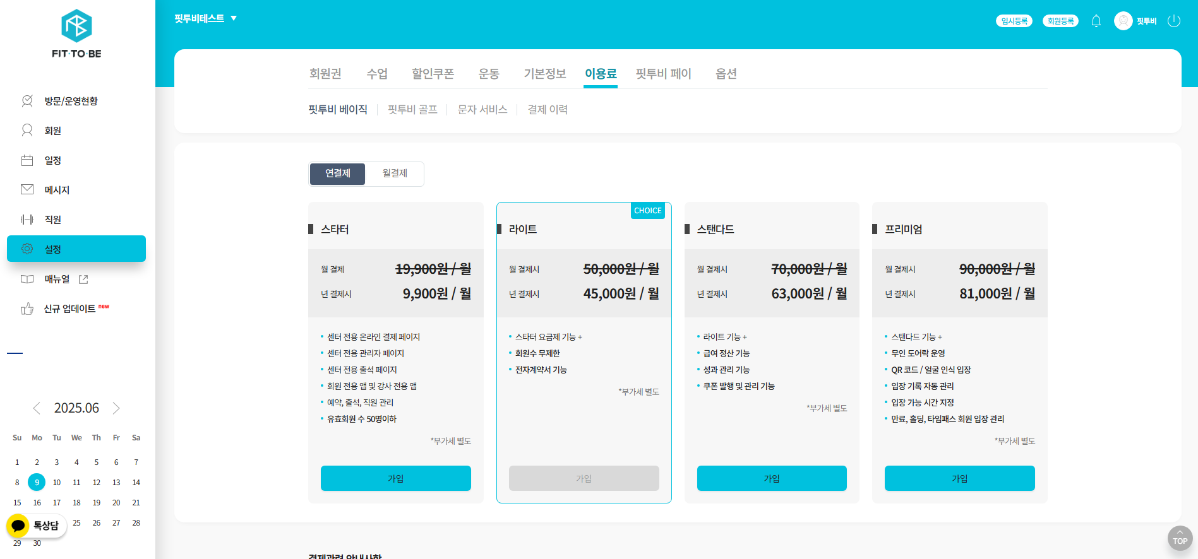Click 프리미엄 plan title
The image size is (1198, 559).
pos(904,229)
